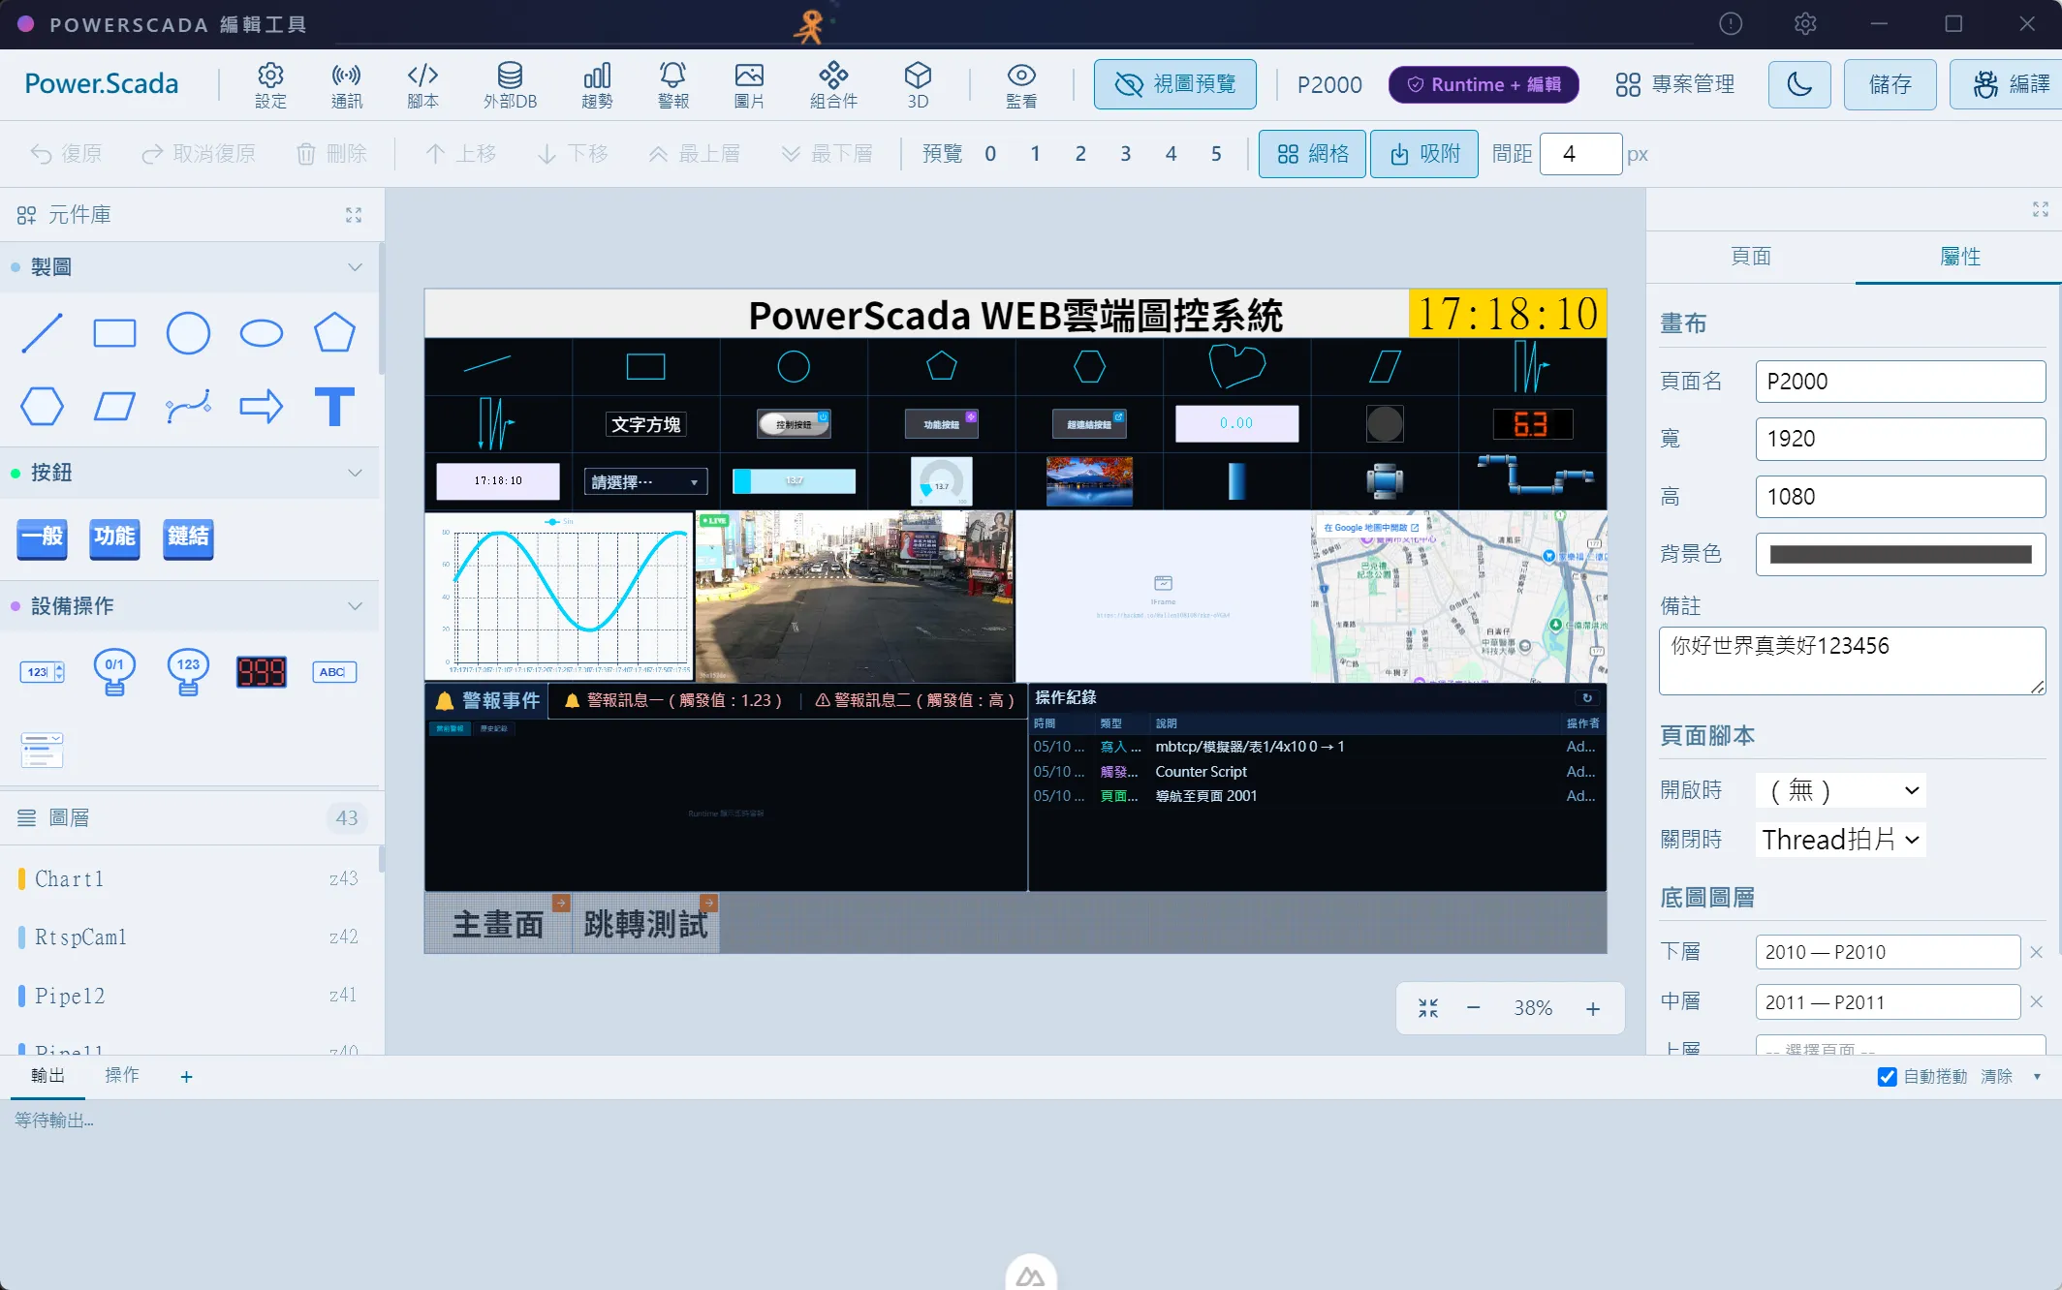Uncheck the 自動捲動 auto-scroll checkbox
This screenshot has height=1290, width=2062.
click(1887, 1077)
